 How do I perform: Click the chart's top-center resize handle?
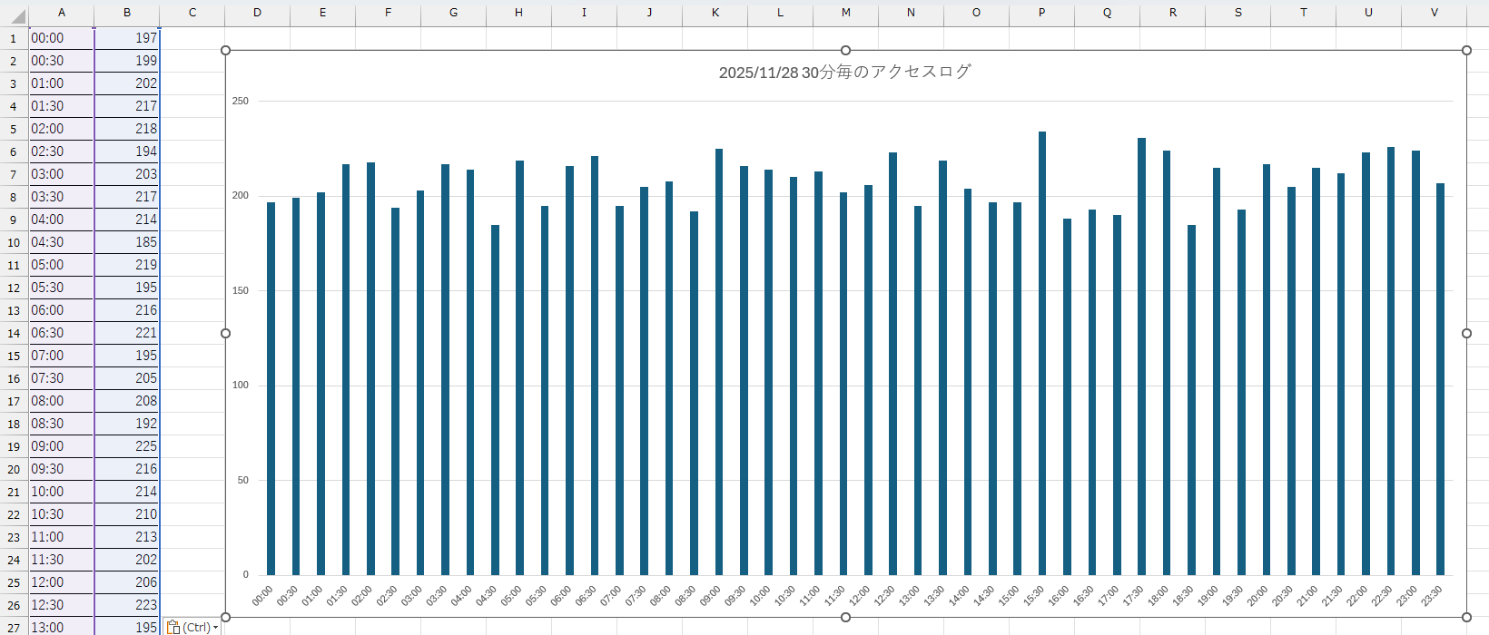845,51
